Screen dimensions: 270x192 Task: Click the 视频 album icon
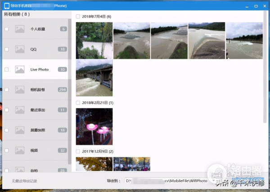click(19, 151)
